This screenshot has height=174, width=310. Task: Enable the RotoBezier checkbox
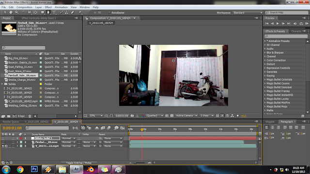(109, 13)
